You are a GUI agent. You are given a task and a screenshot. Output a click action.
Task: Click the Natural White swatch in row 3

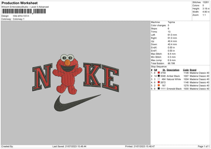159,79
